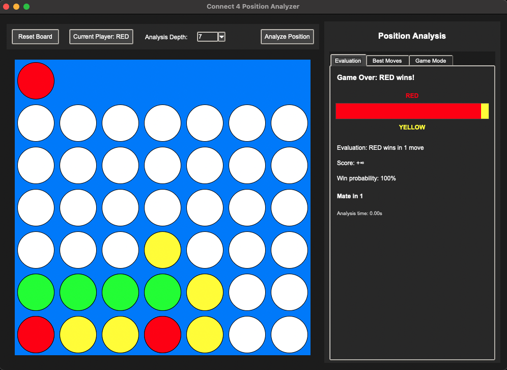Screen dimensions: 507x370
Task: Select the rightmost green winning disc
Action: click(x=162, y=292)
